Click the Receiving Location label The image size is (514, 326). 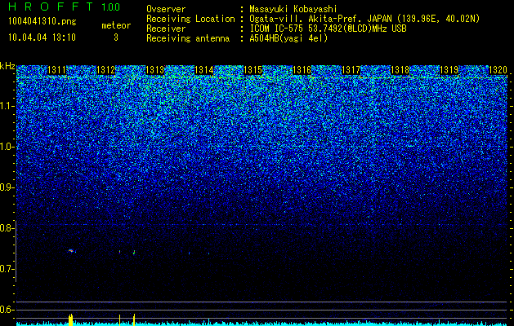pos(190,19)
